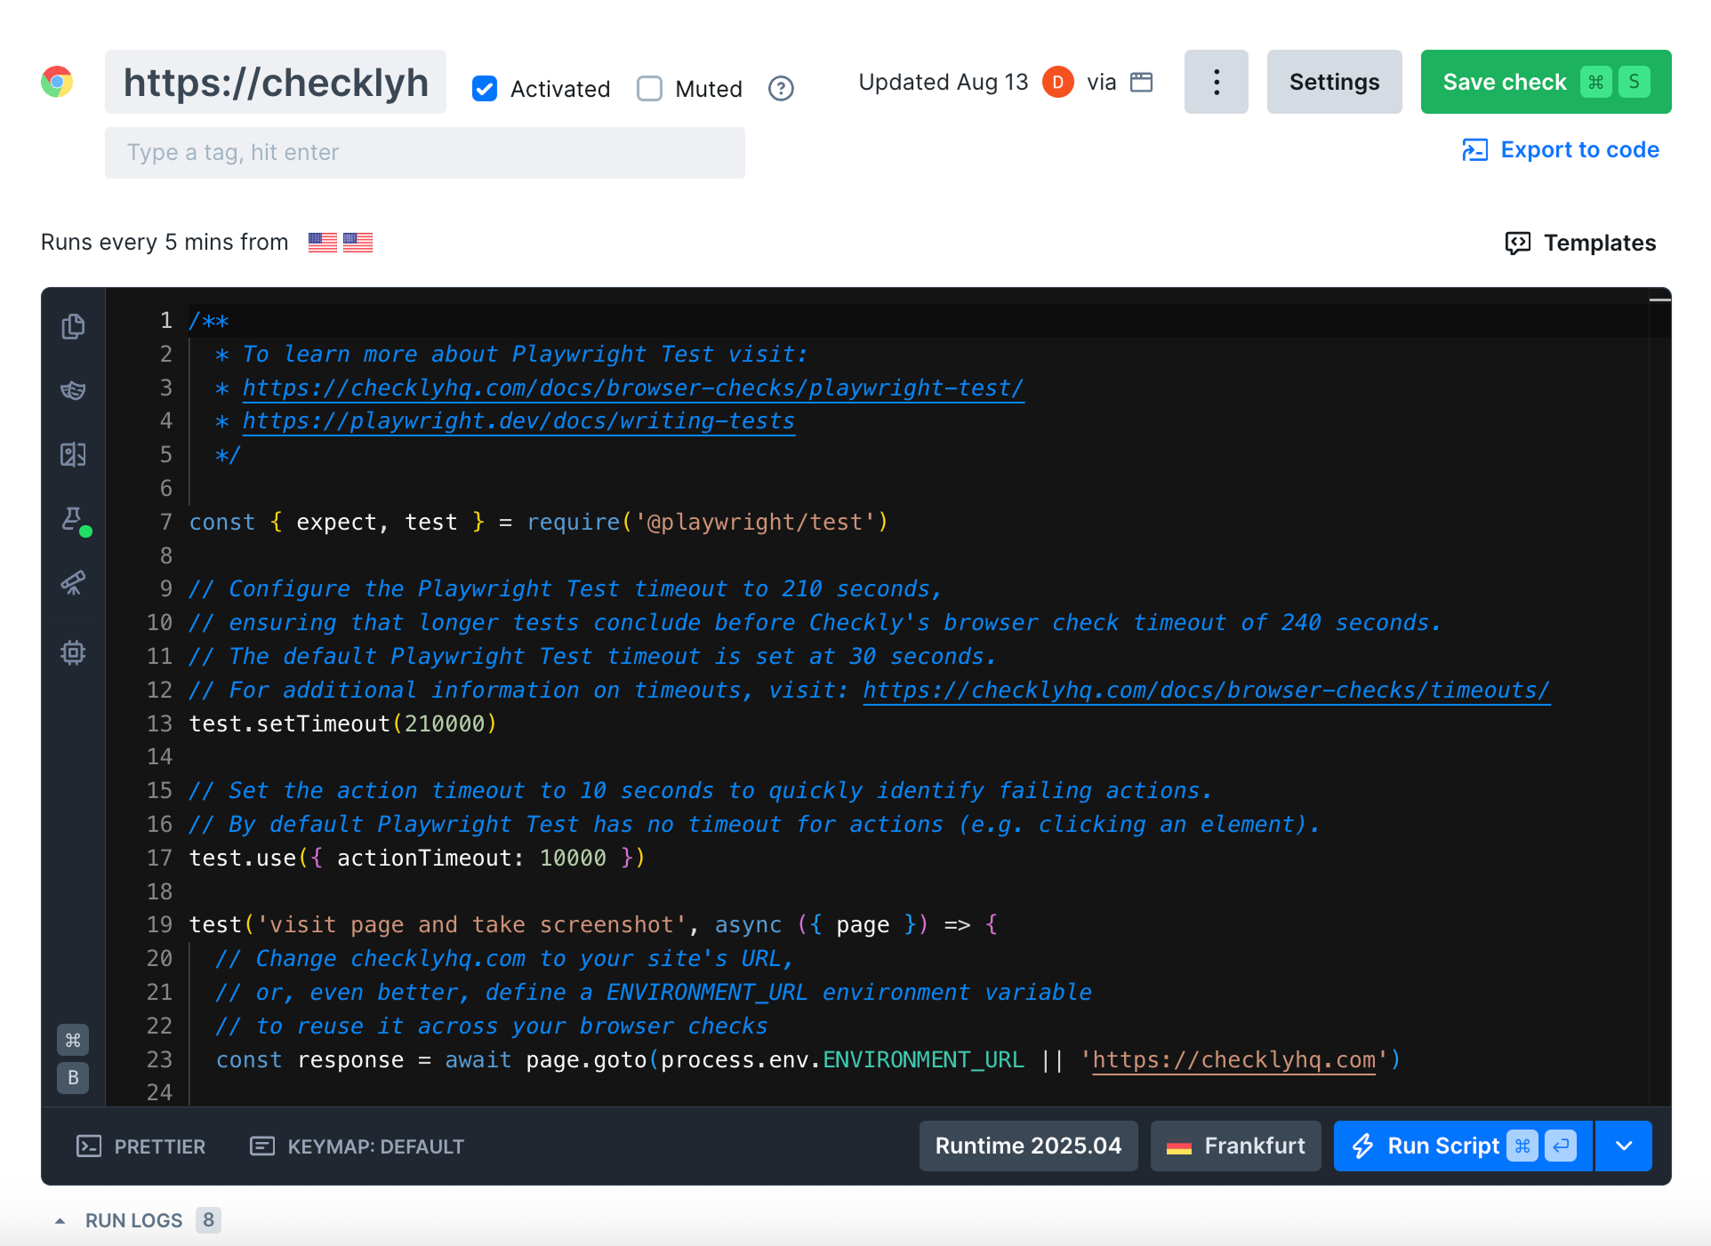
Task: Open the Settings page
Action: pyautogui.click(x=1333, y=82)
